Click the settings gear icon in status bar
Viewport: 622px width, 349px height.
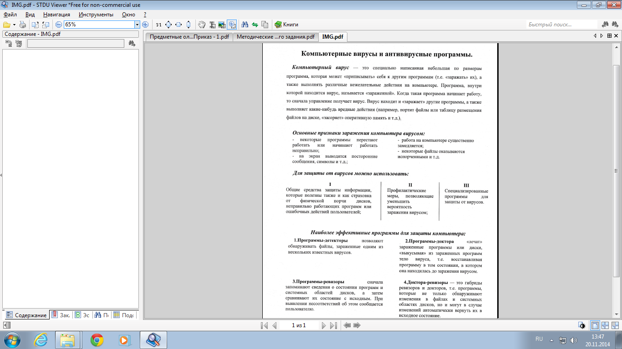(581, 325)
